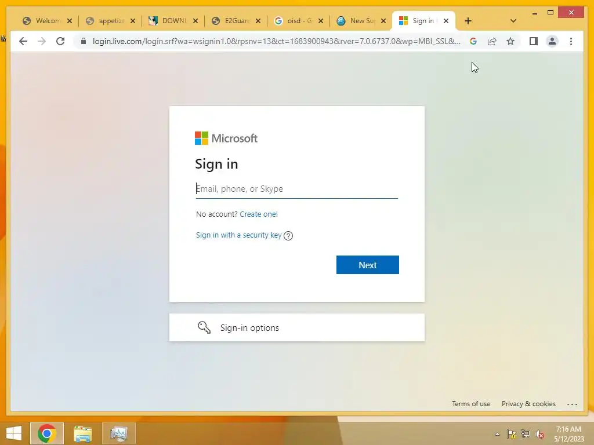The image size is (594, 445).
Task: Close the appetize tab
Action: pos(133,21)
